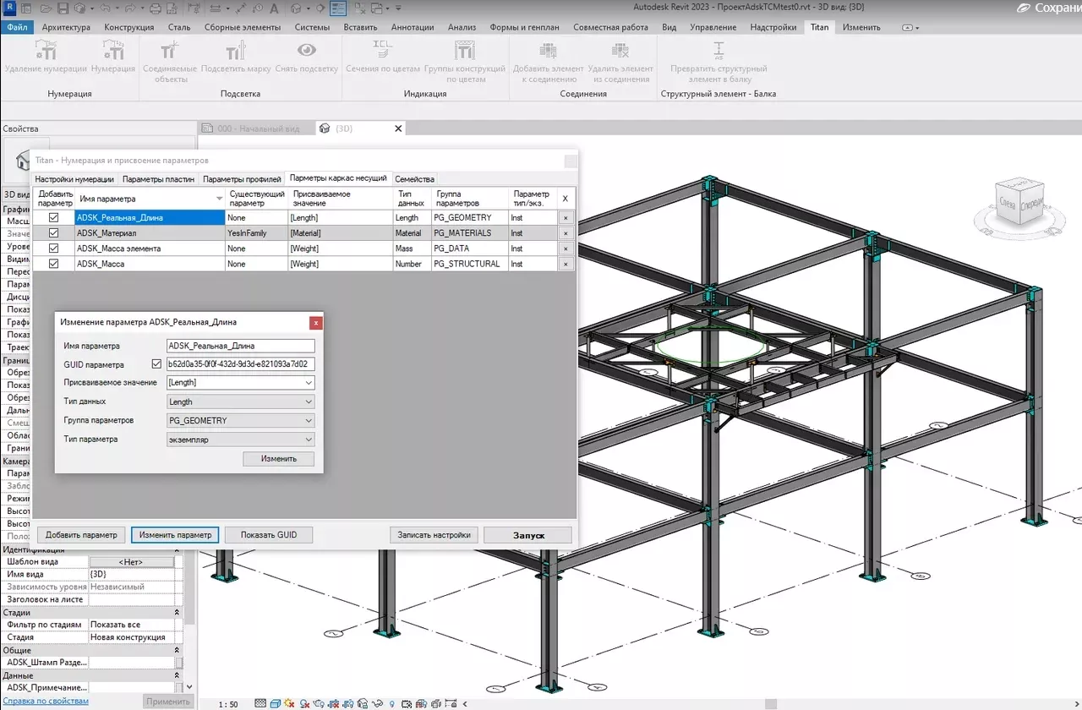Click the Запуск button

tap(527, 534)
